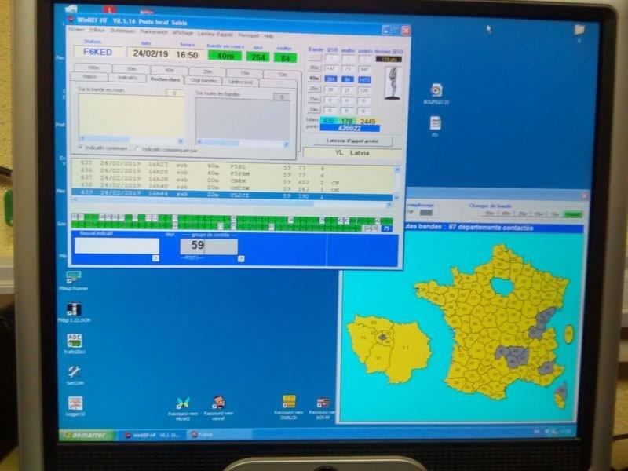Open the BOUFIGO disc icon on desktop

coord(436,91)
